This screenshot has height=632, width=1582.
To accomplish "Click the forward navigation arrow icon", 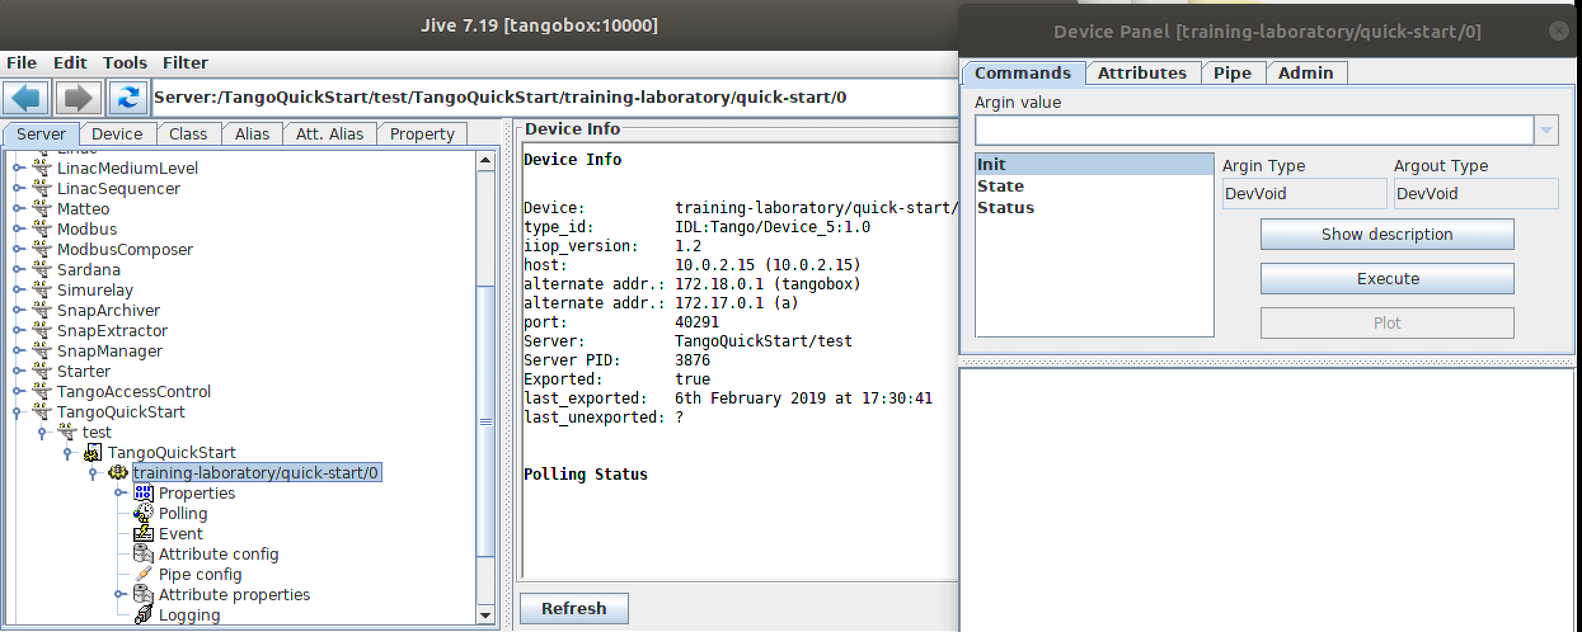I will click(78, 98).
